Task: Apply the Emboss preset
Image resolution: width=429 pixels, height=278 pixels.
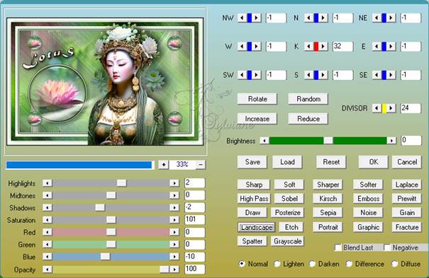Action: point(368,199)
